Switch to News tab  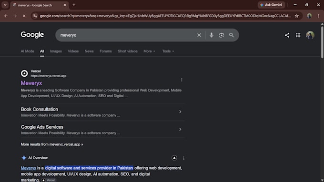pos(89,51)
